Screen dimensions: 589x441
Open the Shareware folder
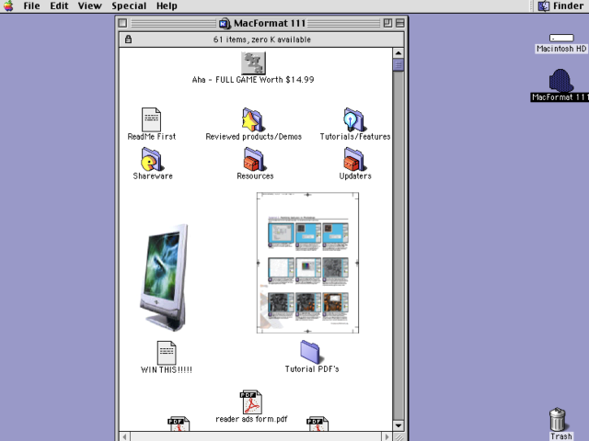click(x=151, y=159)
